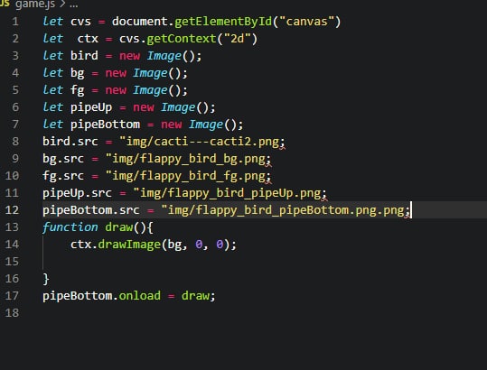Click the bg variable declaration on line 4

[78, 73]
